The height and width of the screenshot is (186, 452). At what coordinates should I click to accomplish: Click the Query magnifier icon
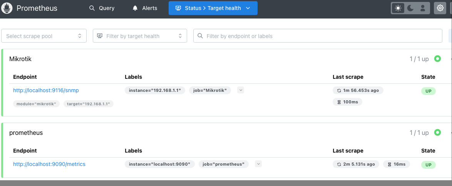pos(92,8)
